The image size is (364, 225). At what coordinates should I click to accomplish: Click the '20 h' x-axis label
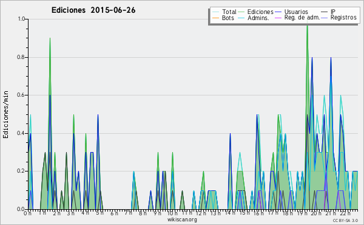point(317,213)
